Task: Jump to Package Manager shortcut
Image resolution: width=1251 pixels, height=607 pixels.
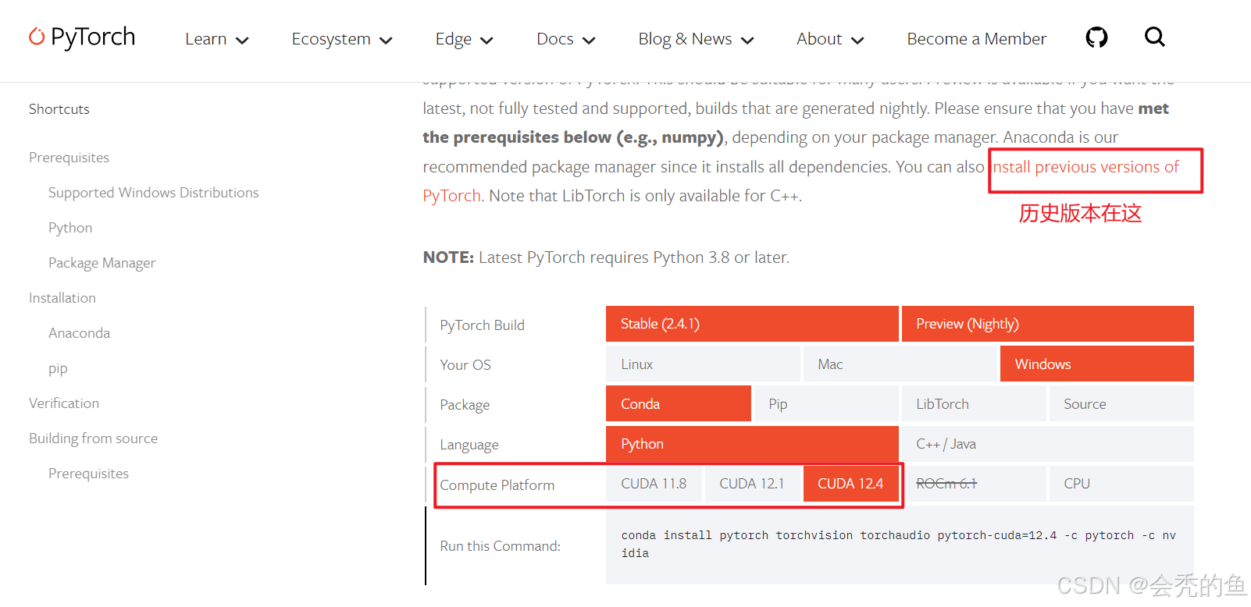Action: 102,263
